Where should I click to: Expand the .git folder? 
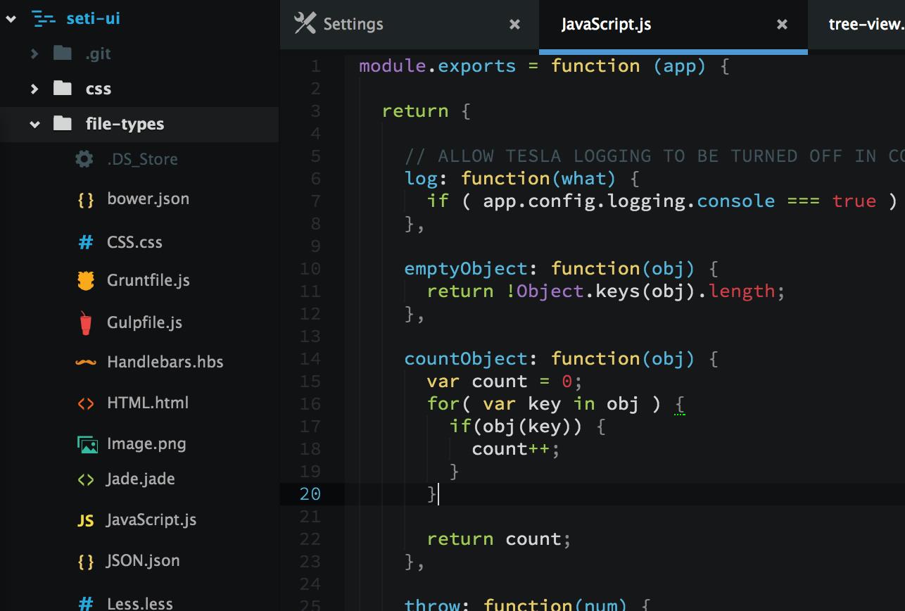(34, 53)
